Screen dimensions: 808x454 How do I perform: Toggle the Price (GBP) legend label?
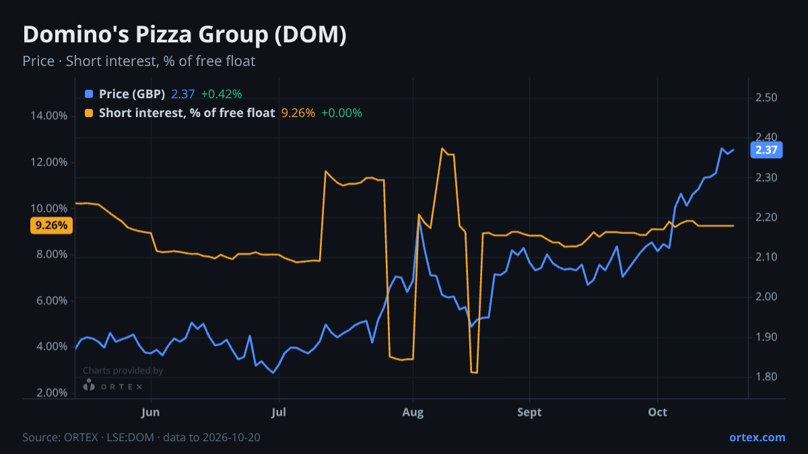132,93
